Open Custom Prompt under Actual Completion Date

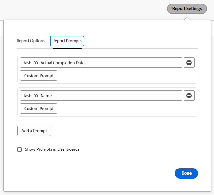pyautogui.click(x=39, y=76)
